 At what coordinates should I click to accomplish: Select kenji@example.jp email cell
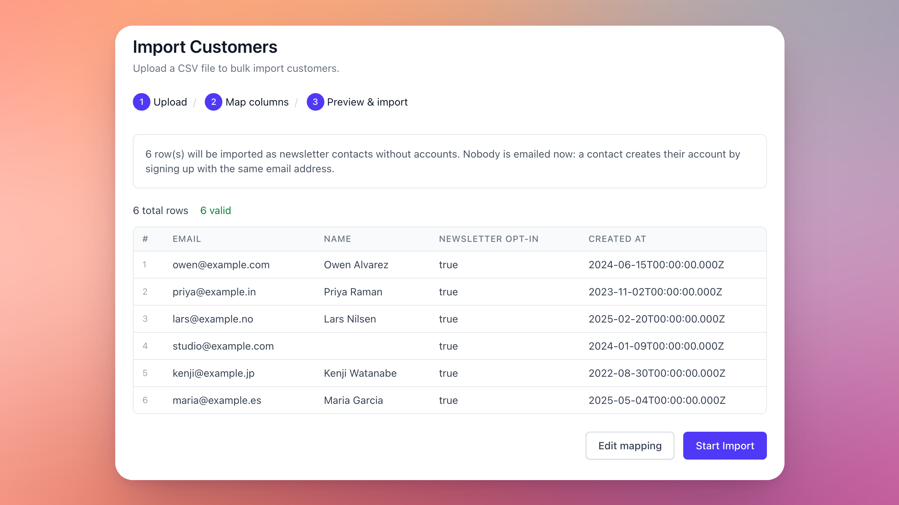pos(214,373)
